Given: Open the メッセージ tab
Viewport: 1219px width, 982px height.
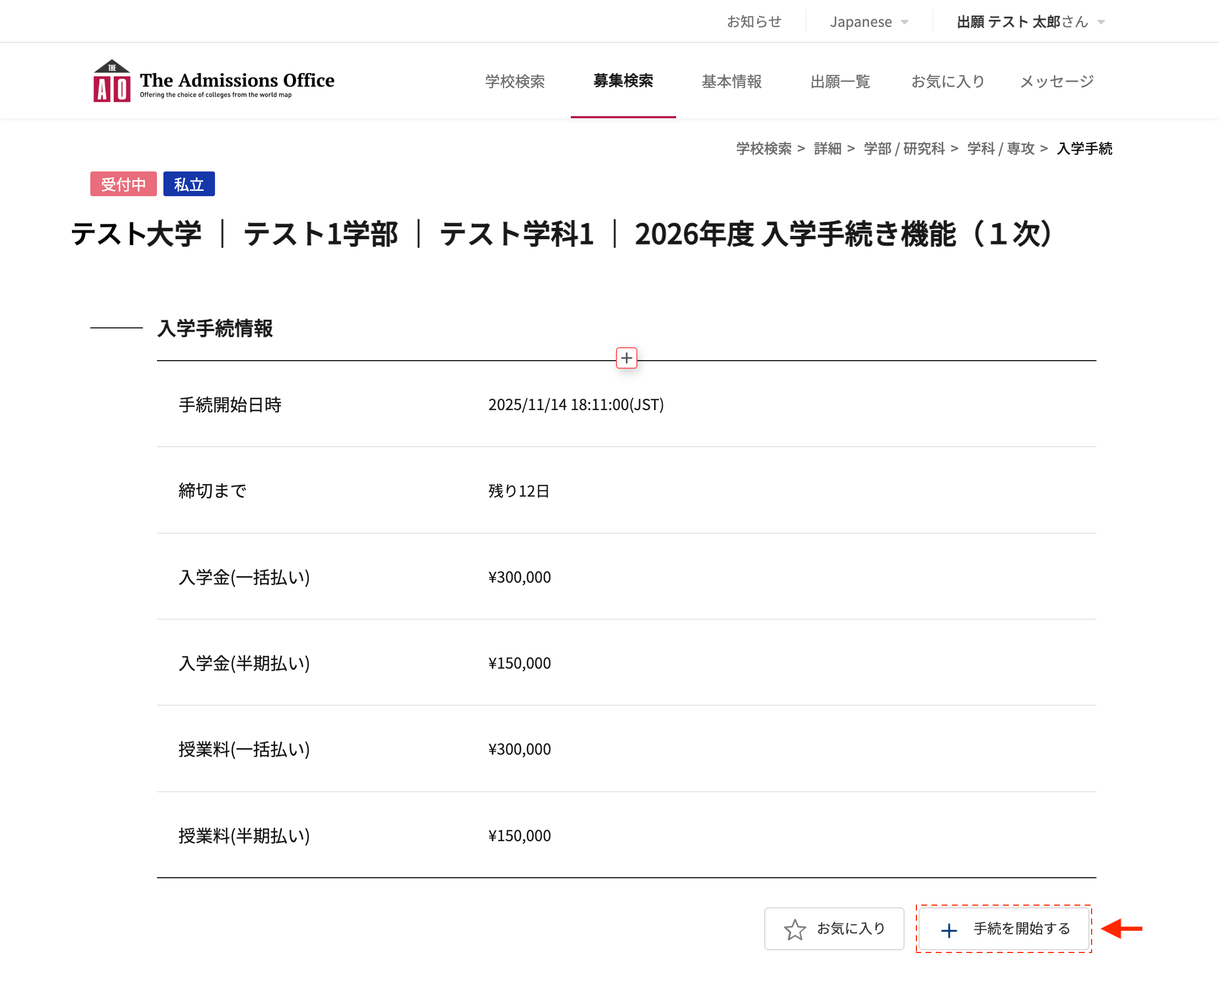Looking at the screenshot, I should pos(1056,82).
